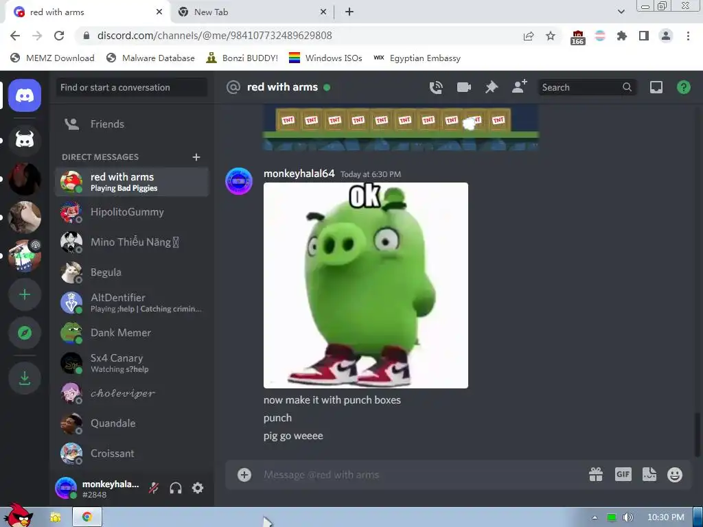The image size is (703, 527).
Task: Open the emoji picker
Action: click(675, 474)
